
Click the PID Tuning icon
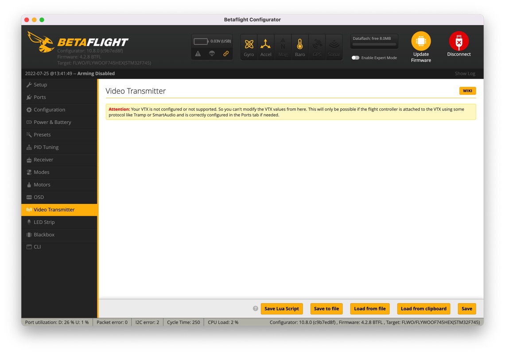point(29,147)
